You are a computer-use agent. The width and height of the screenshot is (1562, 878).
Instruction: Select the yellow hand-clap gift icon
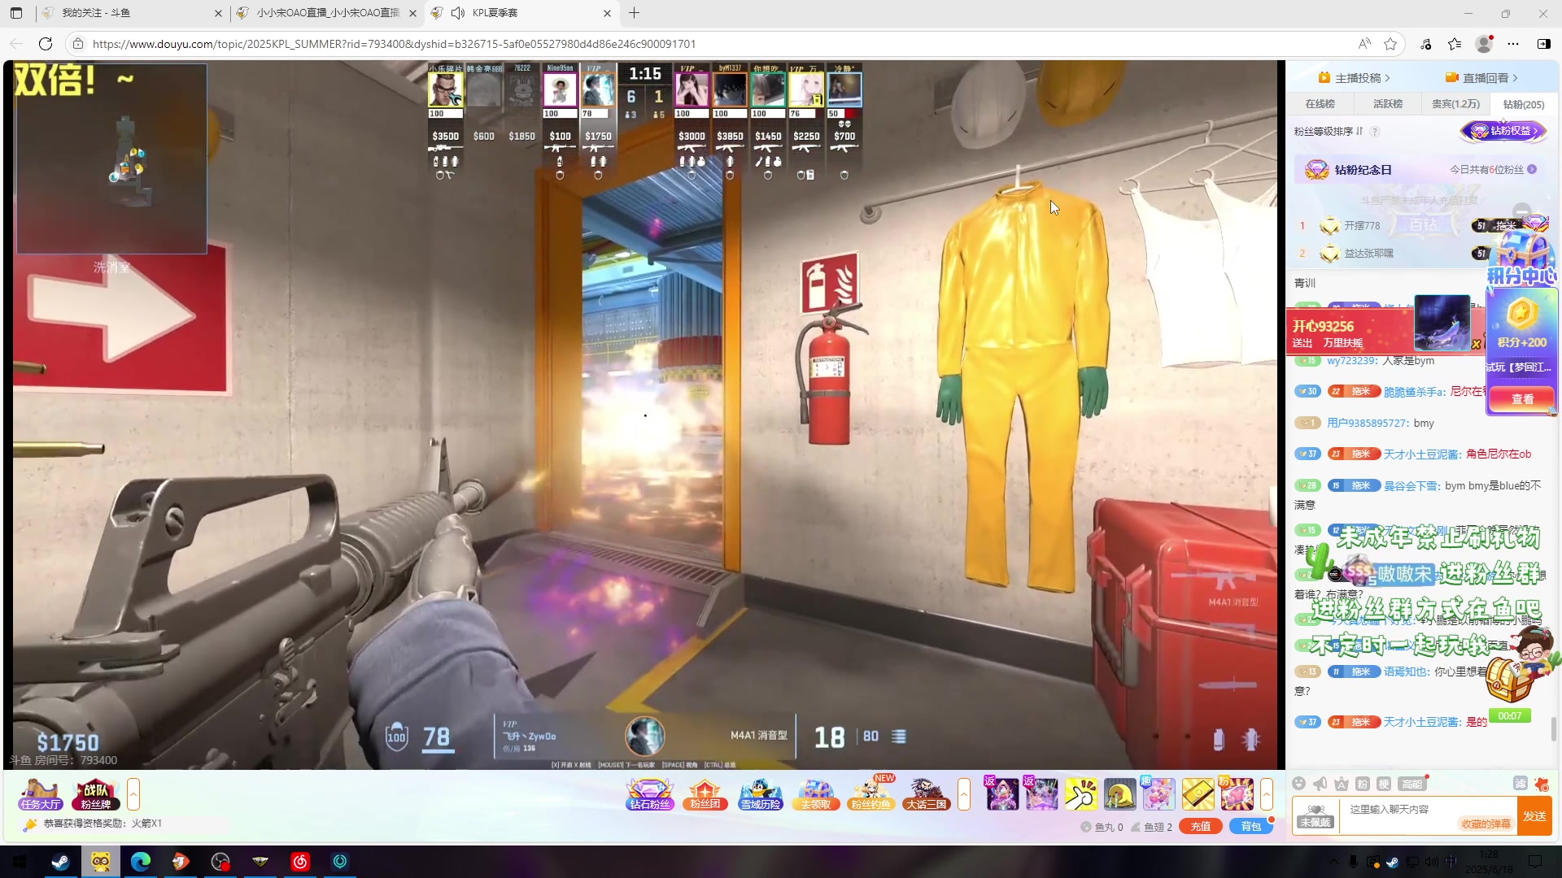(x=1081, y=794)
